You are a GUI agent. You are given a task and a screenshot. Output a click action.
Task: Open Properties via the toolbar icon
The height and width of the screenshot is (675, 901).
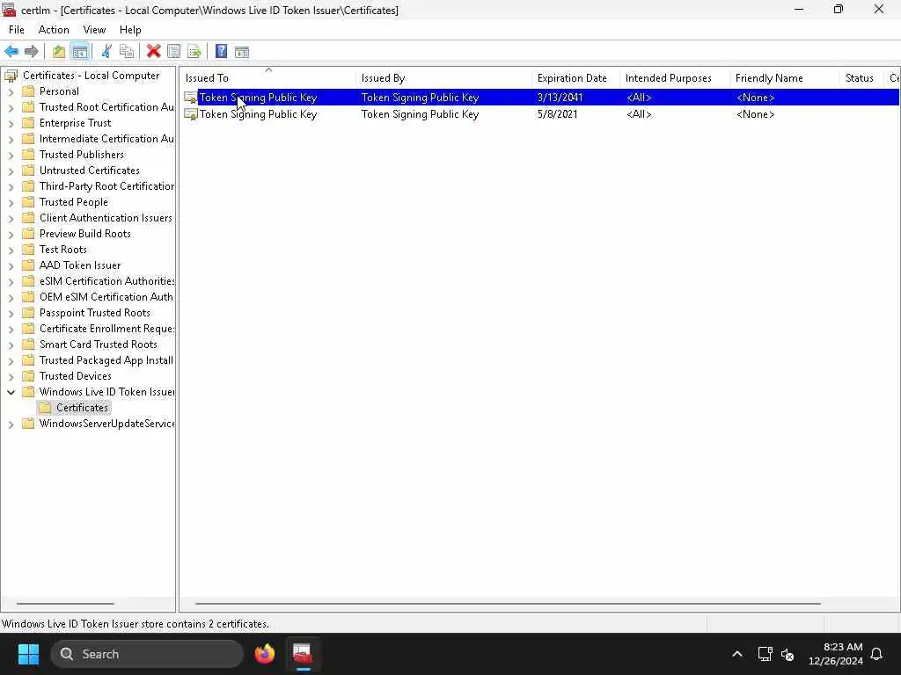coord(173,52)
